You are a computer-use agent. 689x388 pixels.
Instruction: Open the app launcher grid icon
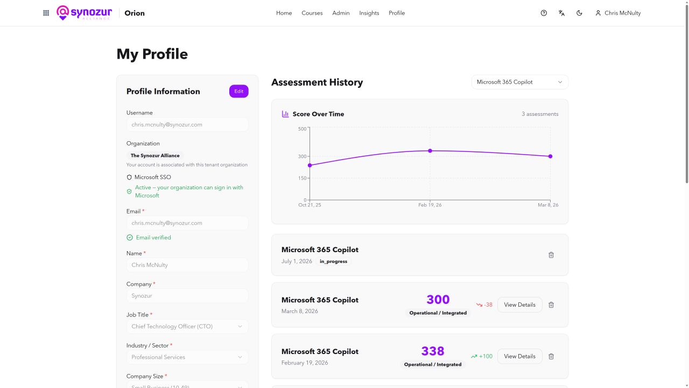(46, 13)
